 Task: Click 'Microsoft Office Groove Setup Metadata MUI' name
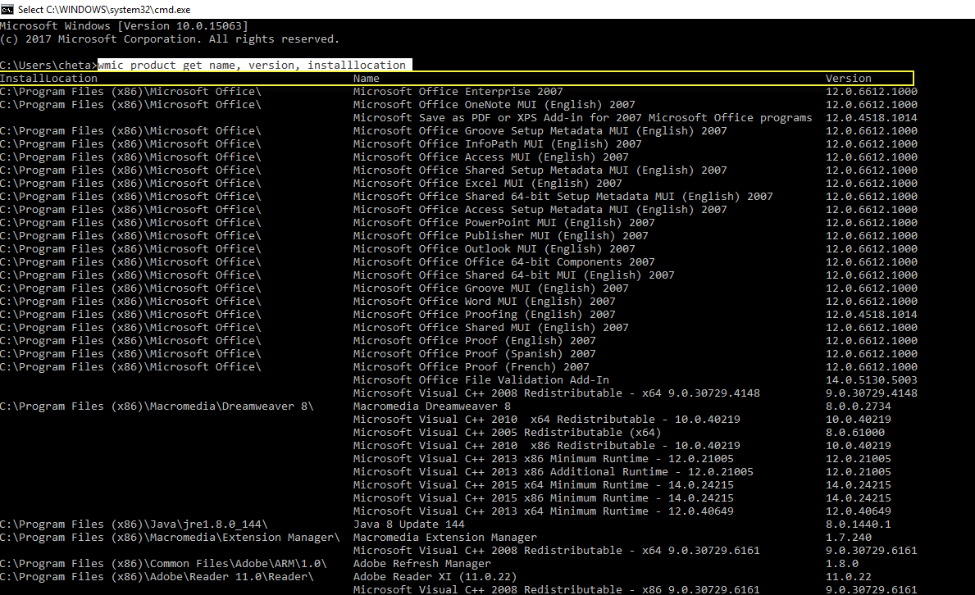click(540, 130)
